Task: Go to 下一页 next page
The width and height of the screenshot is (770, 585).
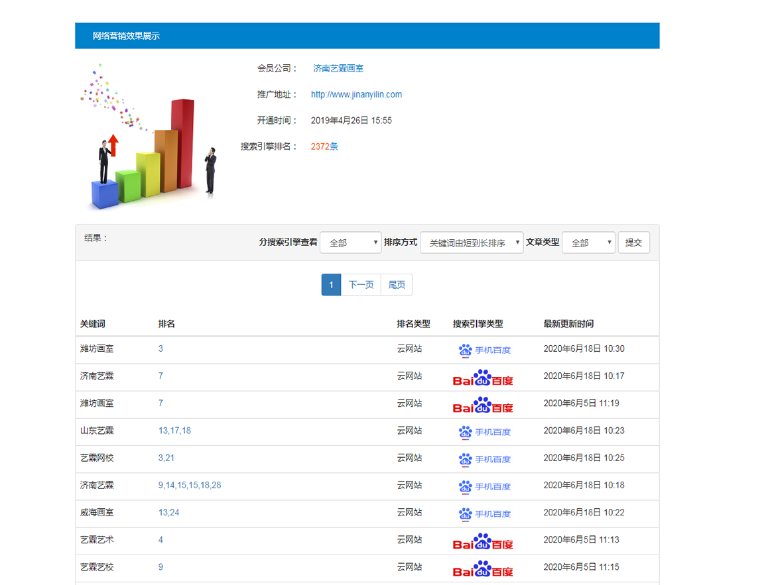Action: 361,285
